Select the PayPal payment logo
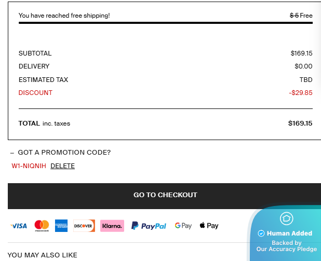321x261 pixels. coord(149,226)
